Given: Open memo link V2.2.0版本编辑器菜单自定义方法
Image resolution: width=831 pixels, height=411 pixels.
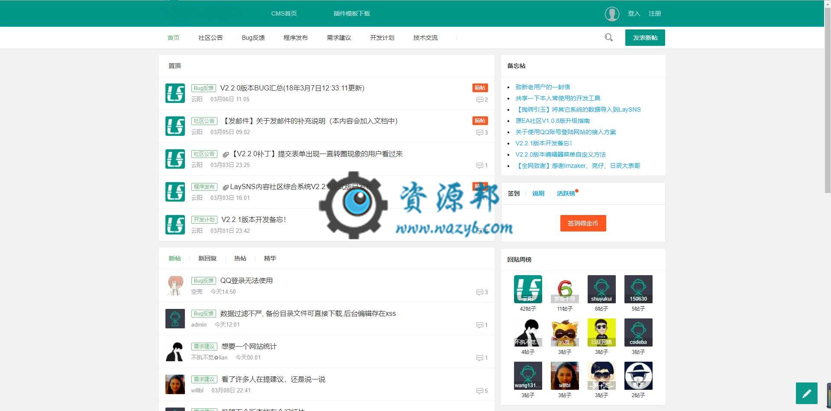Looking at the screenshot, I should click(560, 154).
